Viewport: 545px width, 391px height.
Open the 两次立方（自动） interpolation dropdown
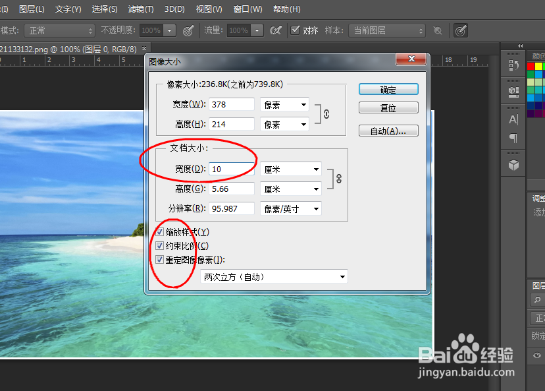click(274, 276)
